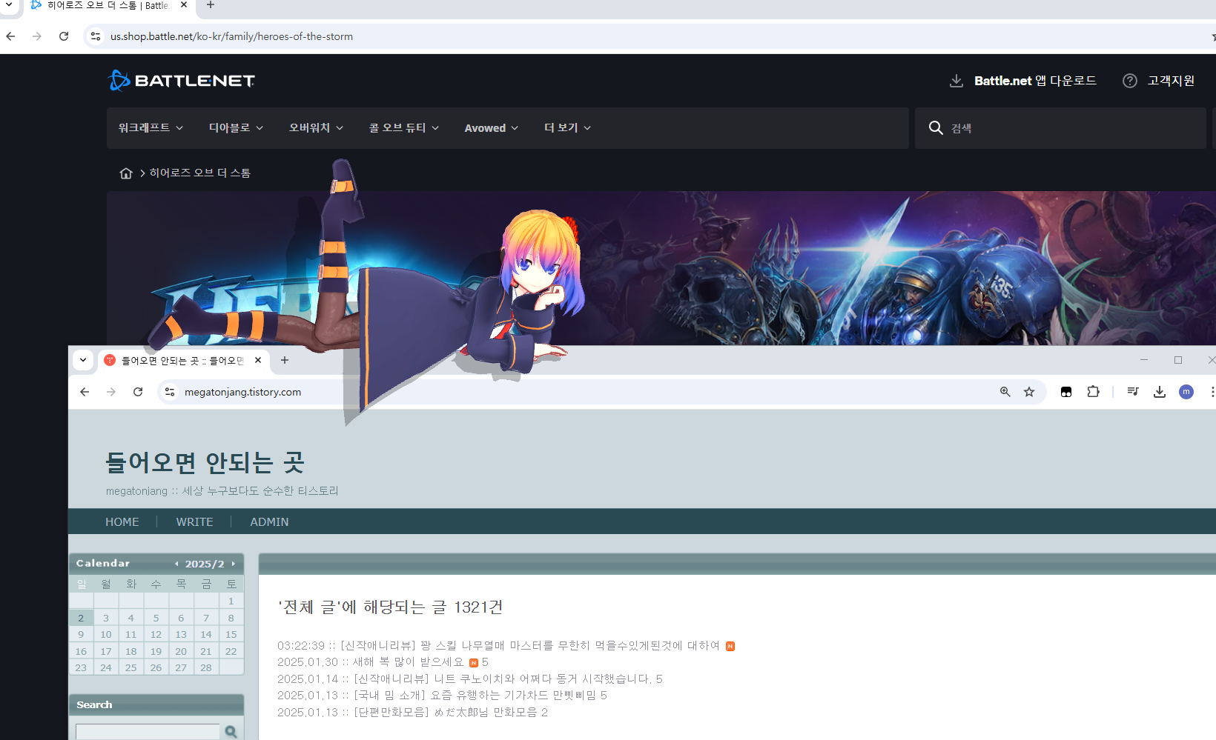Image resolution: width=1216 pixels, height=740 pixels.
Task: Select calendar date 14
Action: [x=206, y=635]
